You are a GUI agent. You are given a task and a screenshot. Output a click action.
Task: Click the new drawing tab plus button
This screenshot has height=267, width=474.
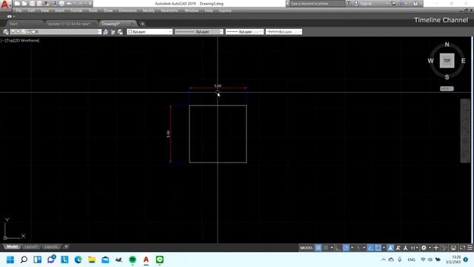[x=142, y=24]
